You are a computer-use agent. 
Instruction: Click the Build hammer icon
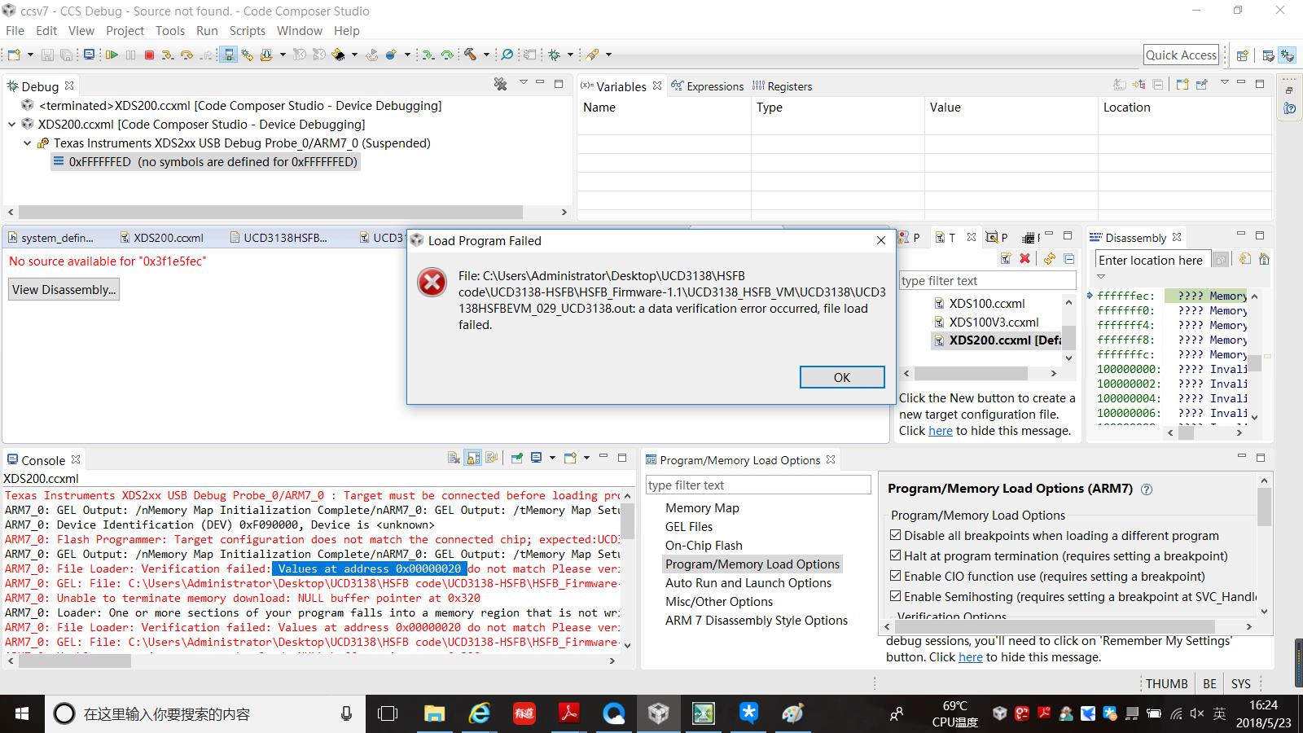pyautogui.click(x=471, y=55)
